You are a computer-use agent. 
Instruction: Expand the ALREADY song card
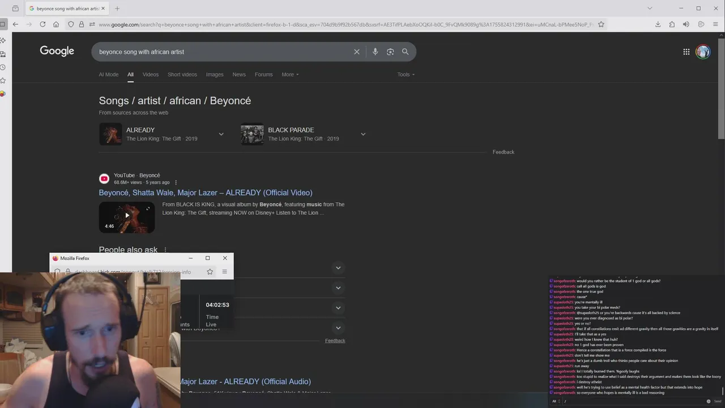point(221,134)
